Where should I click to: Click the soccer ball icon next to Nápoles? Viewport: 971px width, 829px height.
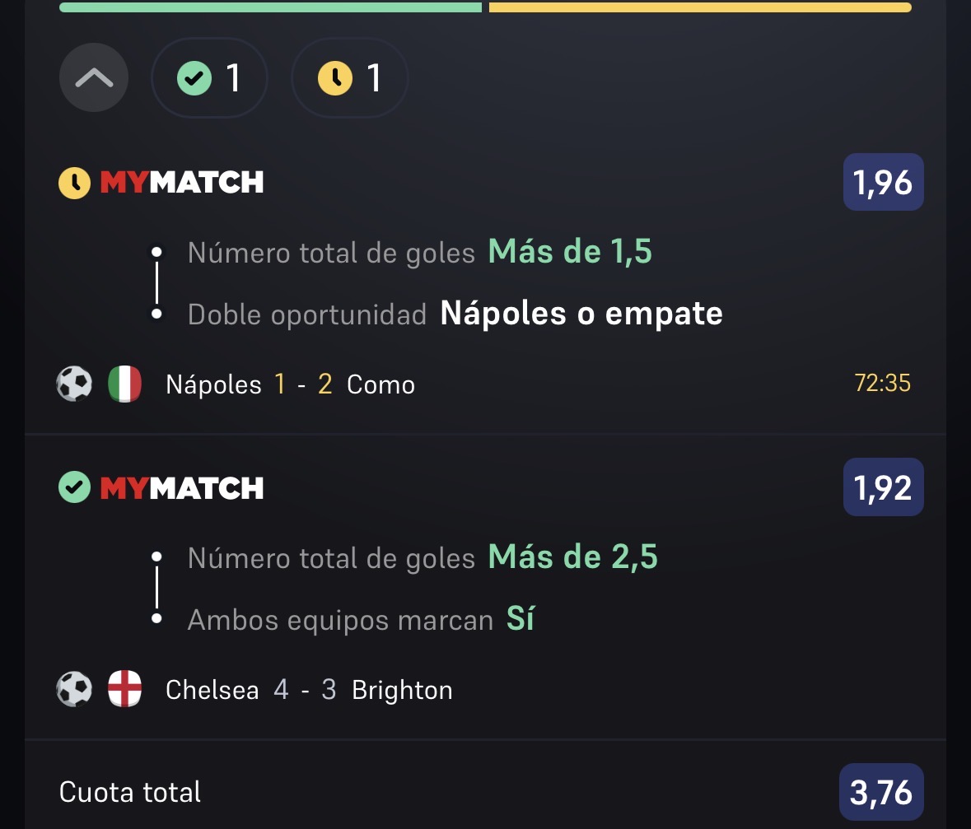(x=74, y=384)
